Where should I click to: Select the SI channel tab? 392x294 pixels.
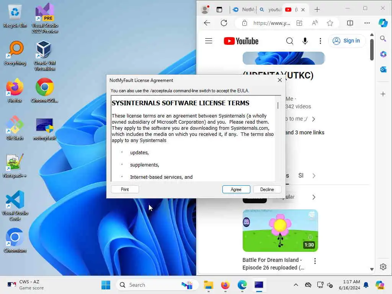pyautogui.click(x=301, y=175)
